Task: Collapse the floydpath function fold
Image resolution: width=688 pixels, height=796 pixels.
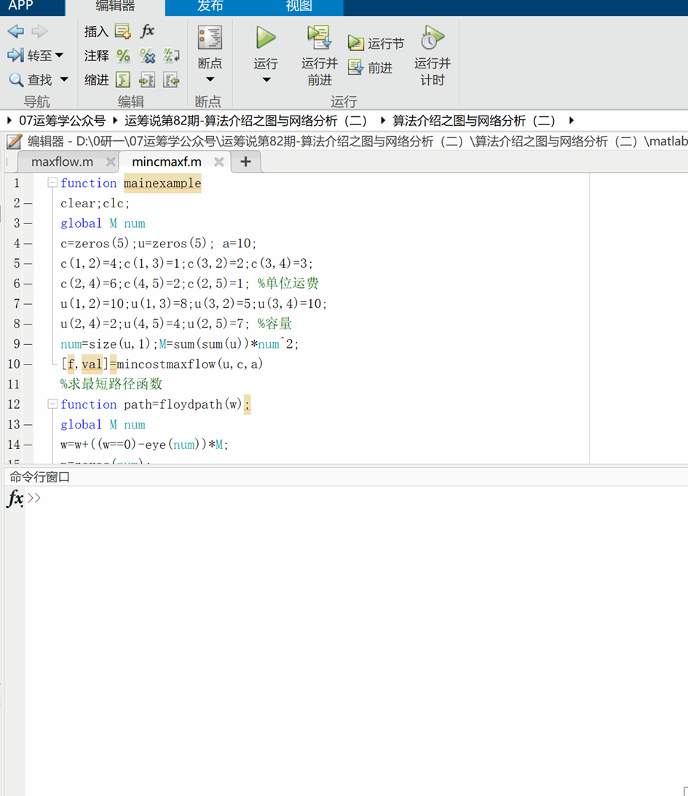Action: click(x=52, y=404)
